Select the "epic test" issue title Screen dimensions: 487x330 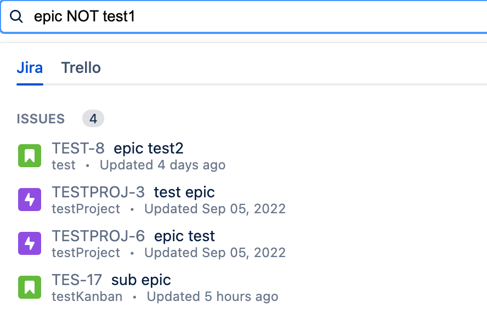pos(184,236)
